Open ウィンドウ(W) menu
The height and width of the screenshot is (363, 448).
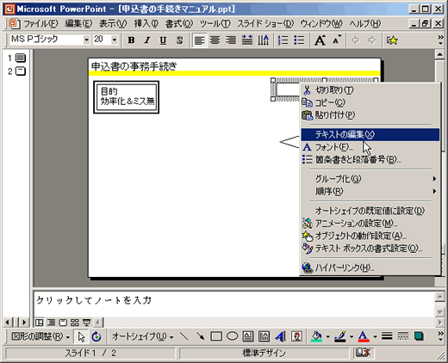321,23
